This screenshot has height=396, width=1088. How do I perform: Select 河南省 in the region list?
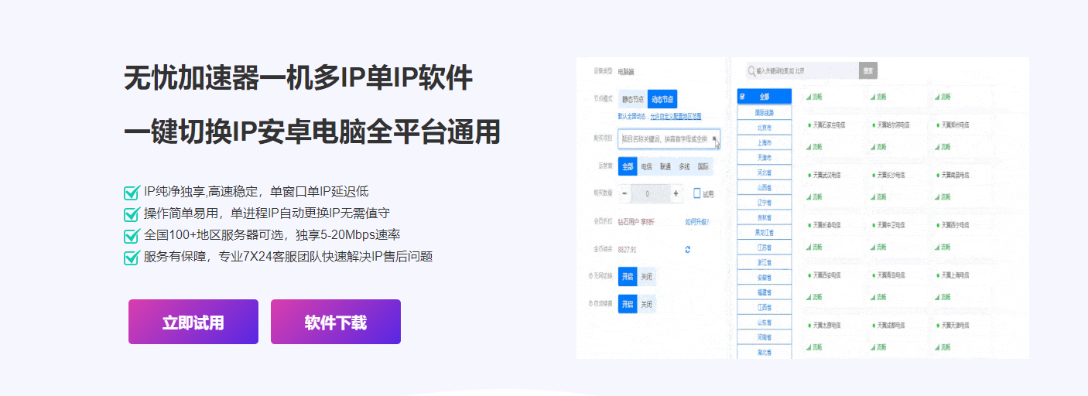click(x=765, y=338)
